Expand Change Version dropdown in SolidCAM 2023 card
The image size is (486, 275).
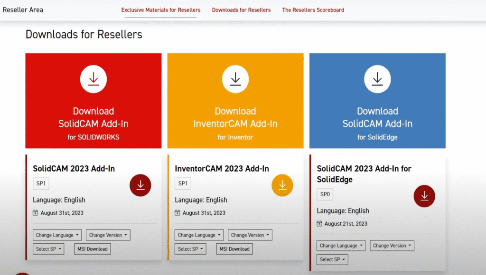click(x=108, y=235)
